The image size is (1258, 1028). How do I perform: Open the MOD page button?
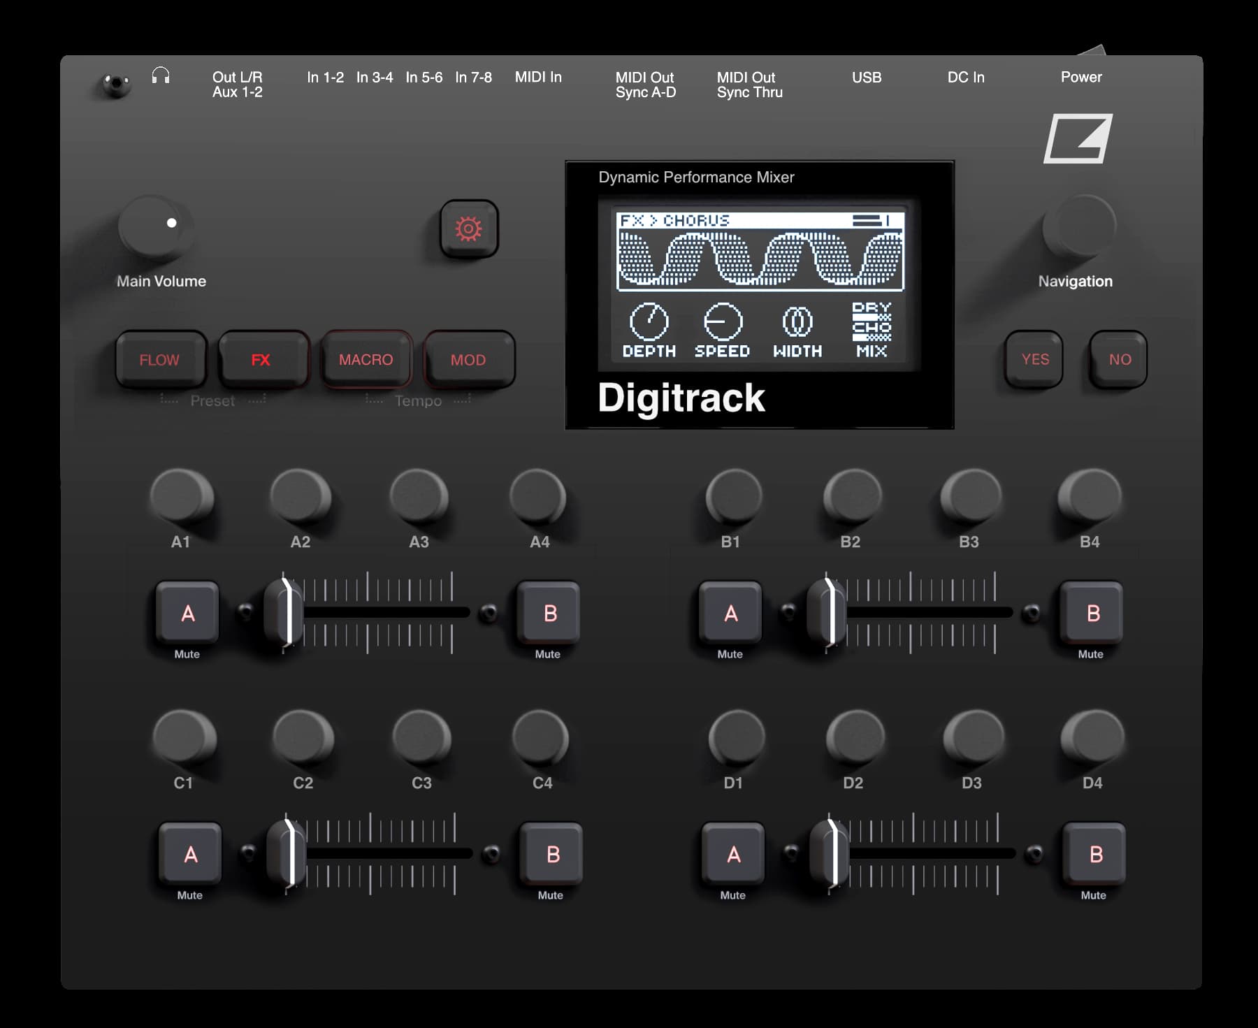(x=469, y=359)
